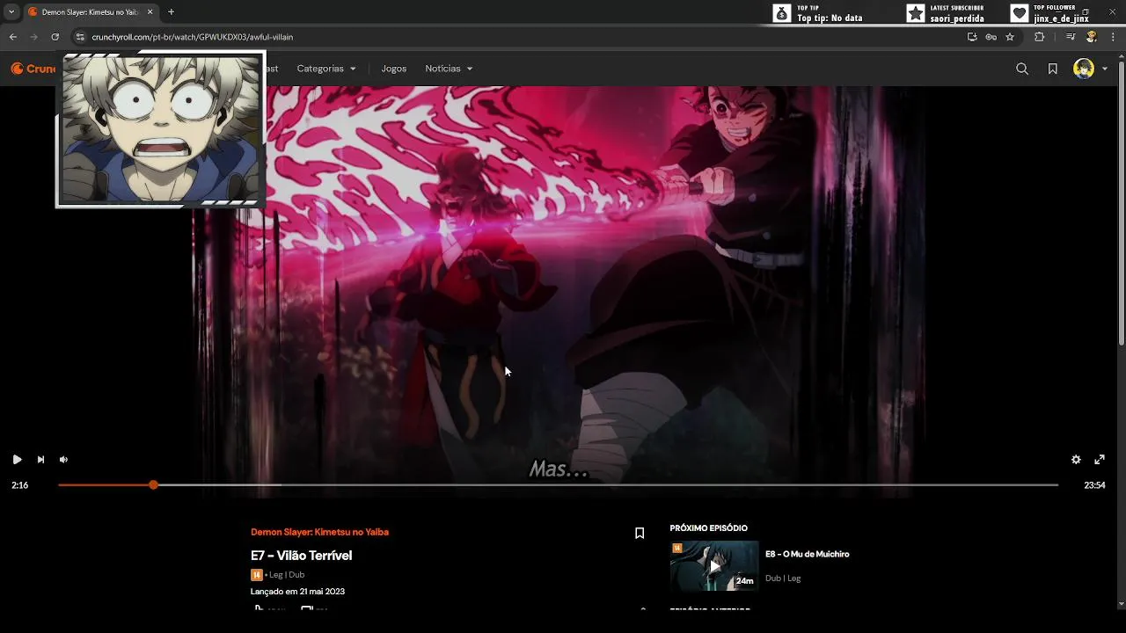This screenshot has height=633, width=1126.
Task: Expand the tab search dropdown
Action: click(11, 12)
